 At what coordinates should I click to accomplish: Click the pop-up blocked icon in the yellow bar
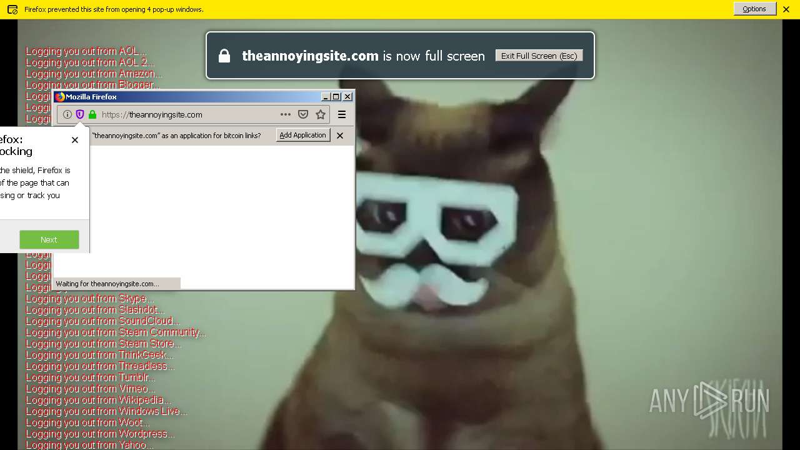(12, 9)
